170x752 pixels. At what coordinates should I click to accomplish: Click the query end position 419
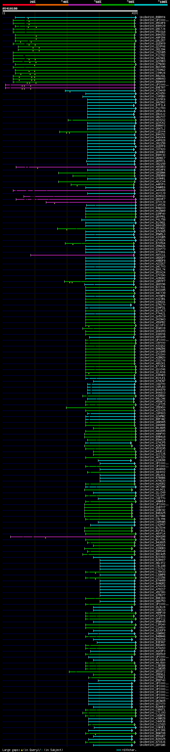(134, 13)
